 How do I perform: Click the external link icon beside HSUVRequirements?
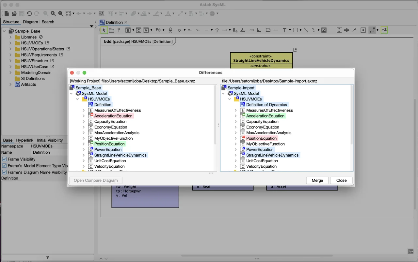click(61, 55)
